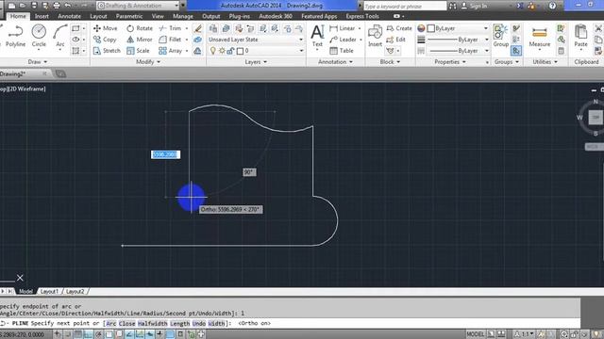Select the Arc draw tool
Screen dimensions: 604x339
point(60,36)
